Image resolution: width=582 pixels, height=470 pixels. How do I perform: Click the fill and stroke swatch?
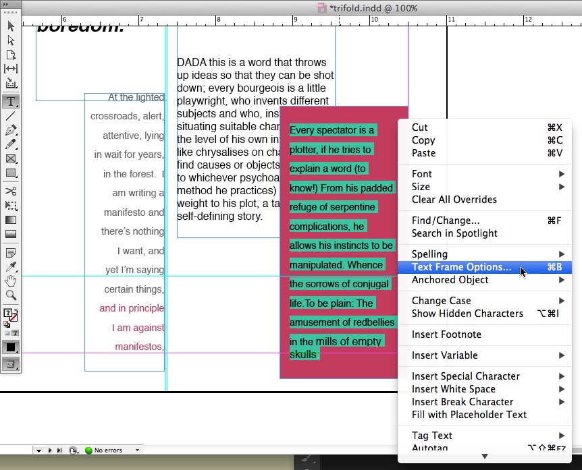point(11,316)
